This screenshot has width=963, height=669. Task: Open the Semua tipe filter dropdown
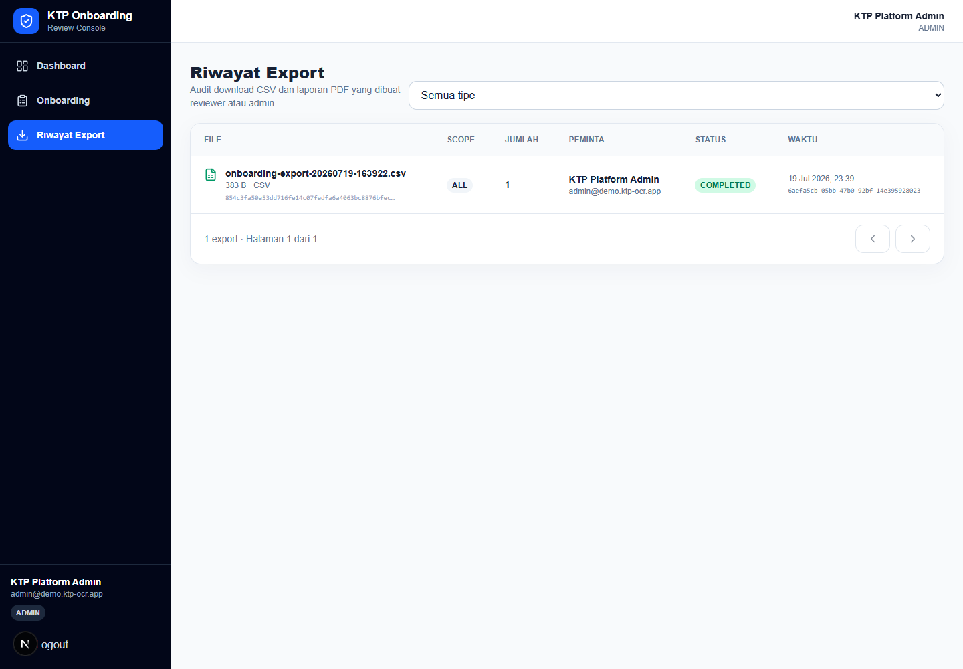tap(676, 95)
